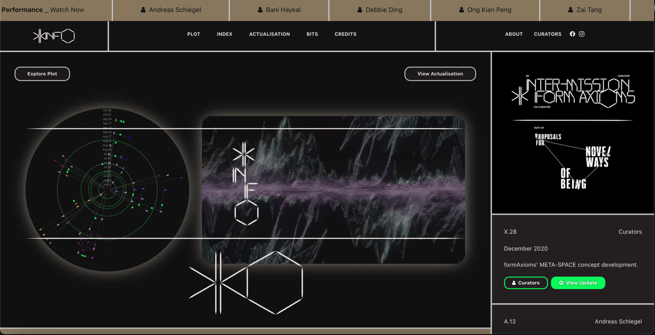Screen dimensions: 655x335
Task: Open the PLOT menu item
Action: coord(194,34)
